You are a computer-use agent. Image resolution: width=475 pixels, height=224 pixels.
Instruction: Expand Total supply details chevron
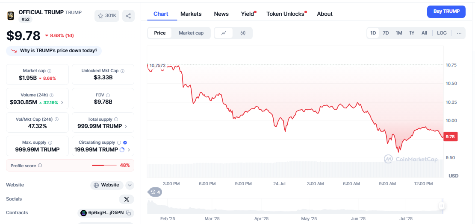(x=126, y=126)
